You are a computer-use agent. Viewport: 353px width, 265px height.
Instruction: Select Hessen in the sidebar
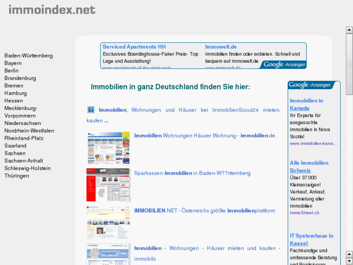[x=14, y=101]
